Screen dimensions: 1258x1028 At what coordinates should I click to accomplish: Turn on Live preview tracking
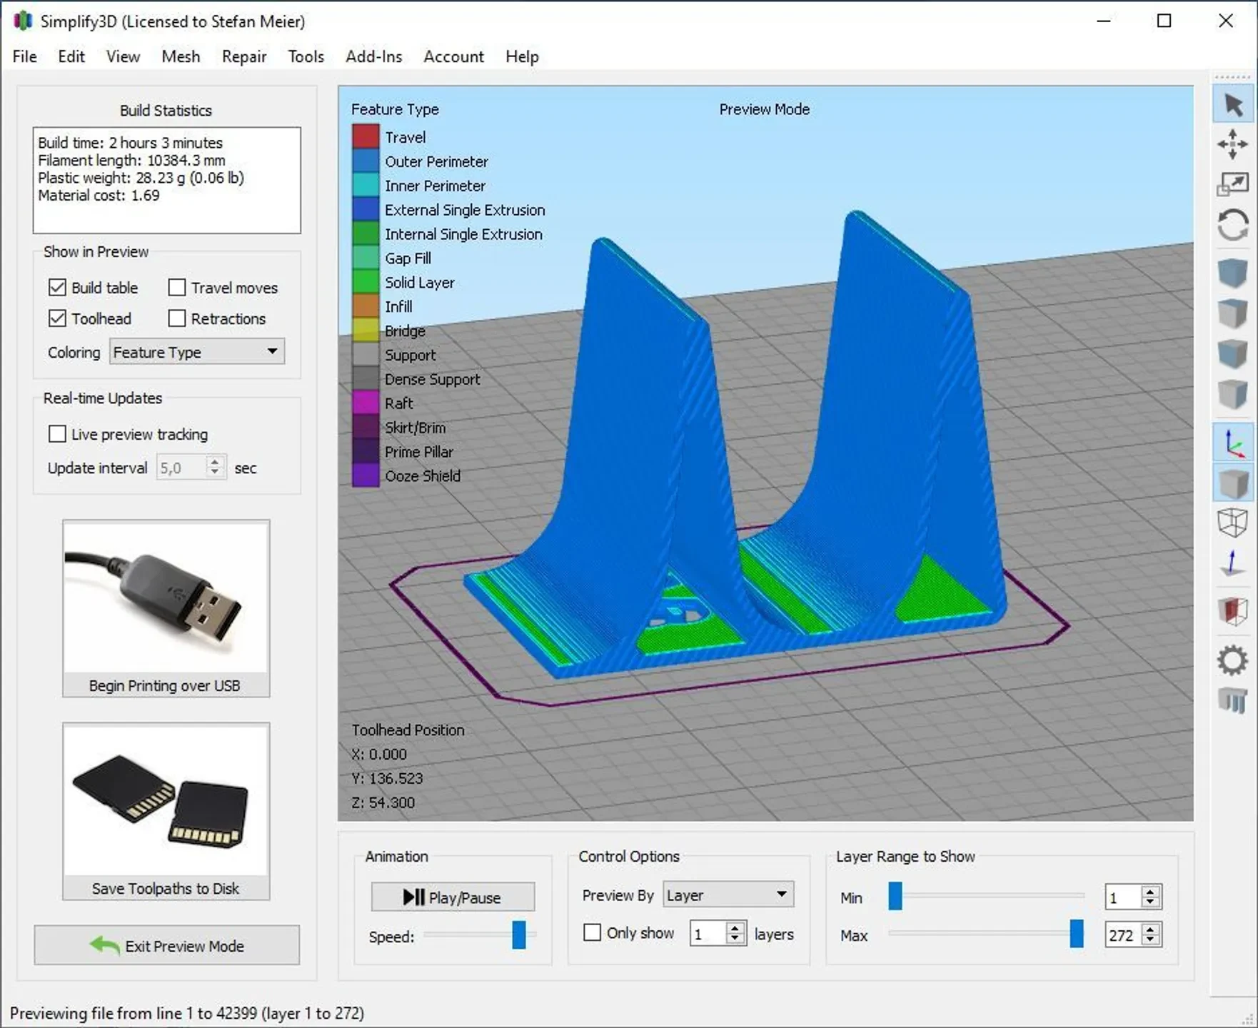57,434
